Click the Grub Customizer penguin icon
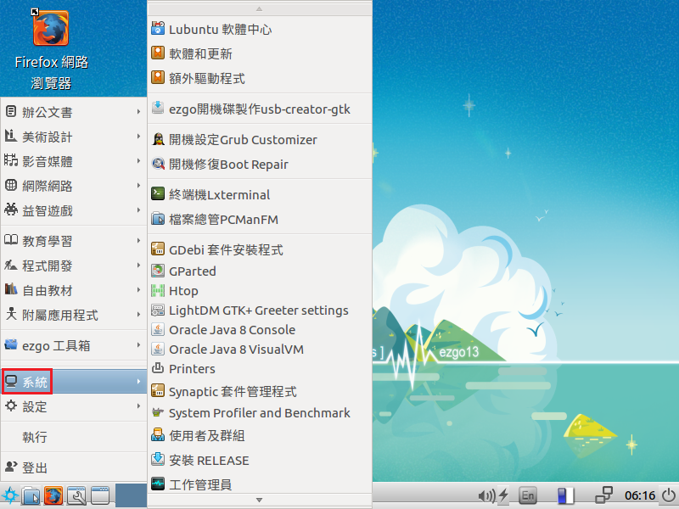The width and height of the screenshot is (679, 509). [x=158, y=139]
